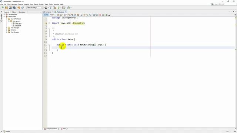Select the Projects panel tab
This screenshot has width=237, height=133.
(x=7, y=12)
